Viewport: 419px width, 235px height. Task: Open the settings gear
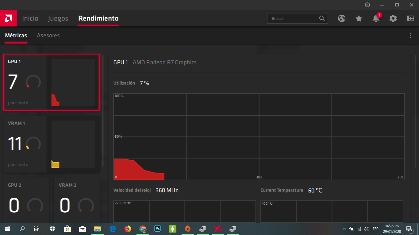[393, 18]
